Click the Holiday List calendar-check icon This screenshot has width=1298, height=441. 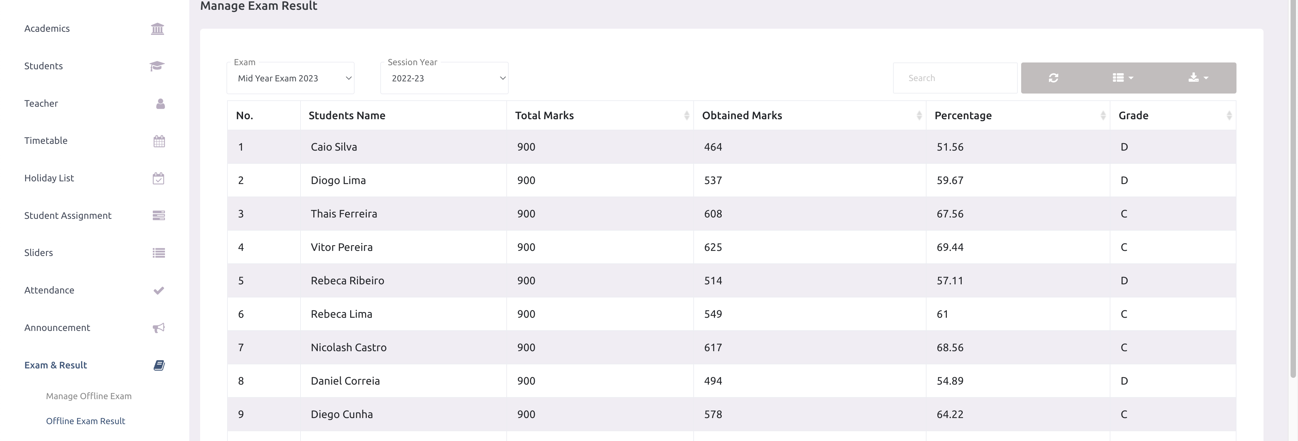[x=158, y=178]
